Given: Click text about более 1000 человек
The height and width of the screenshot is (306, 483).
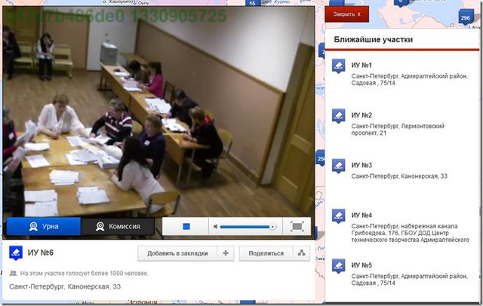Looking at the screenshot, I should click(x=84, y=273).
